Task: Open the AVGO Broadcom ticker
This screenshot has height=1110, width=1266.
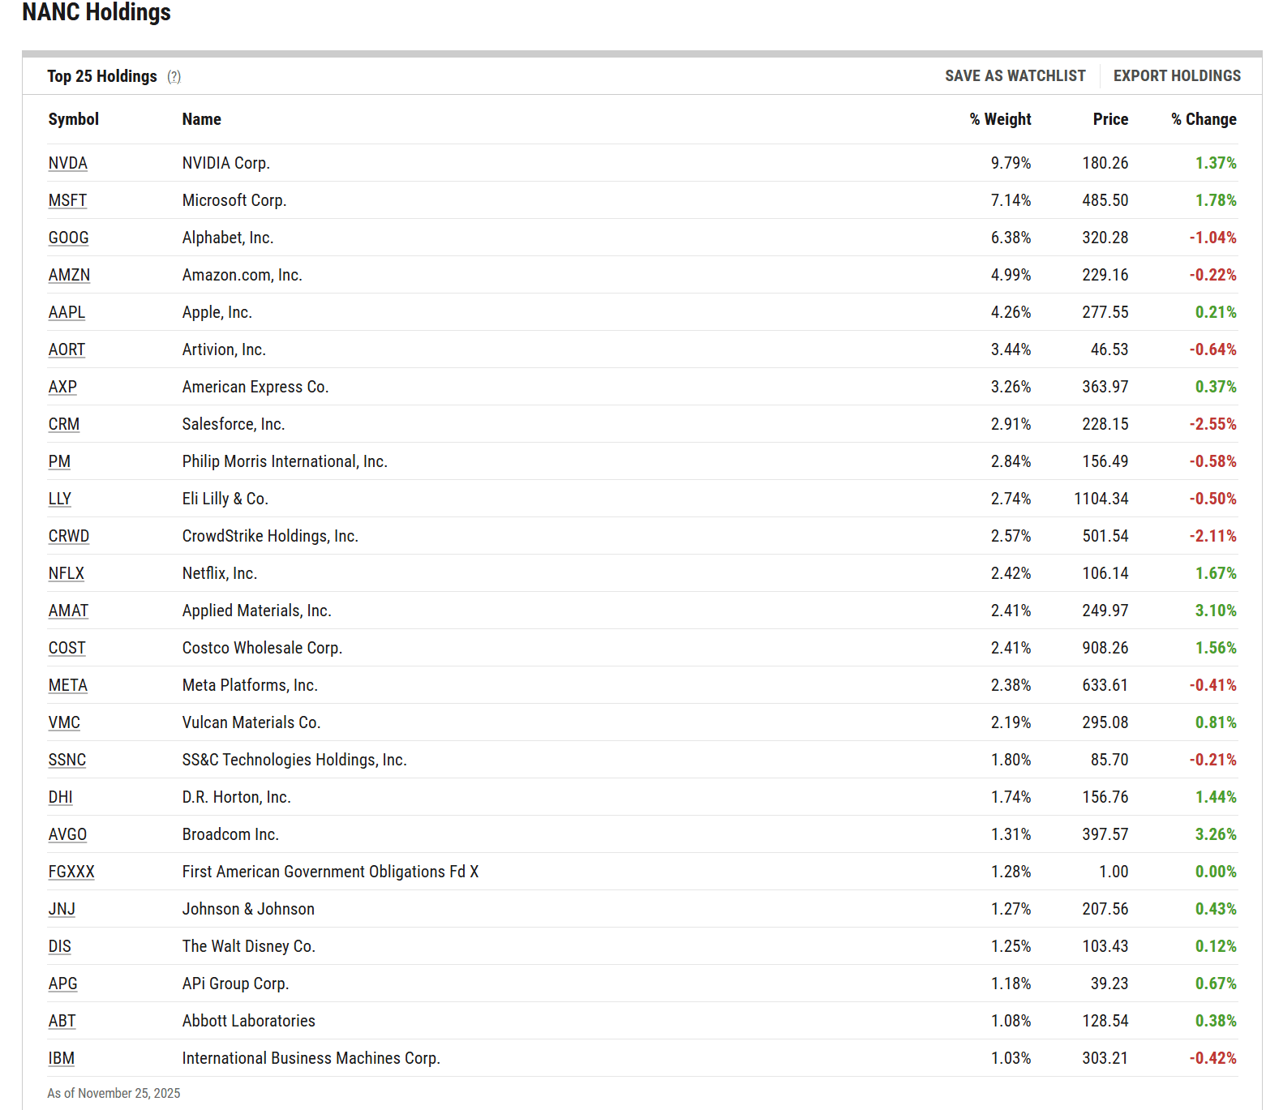Action: pos(67,834)
